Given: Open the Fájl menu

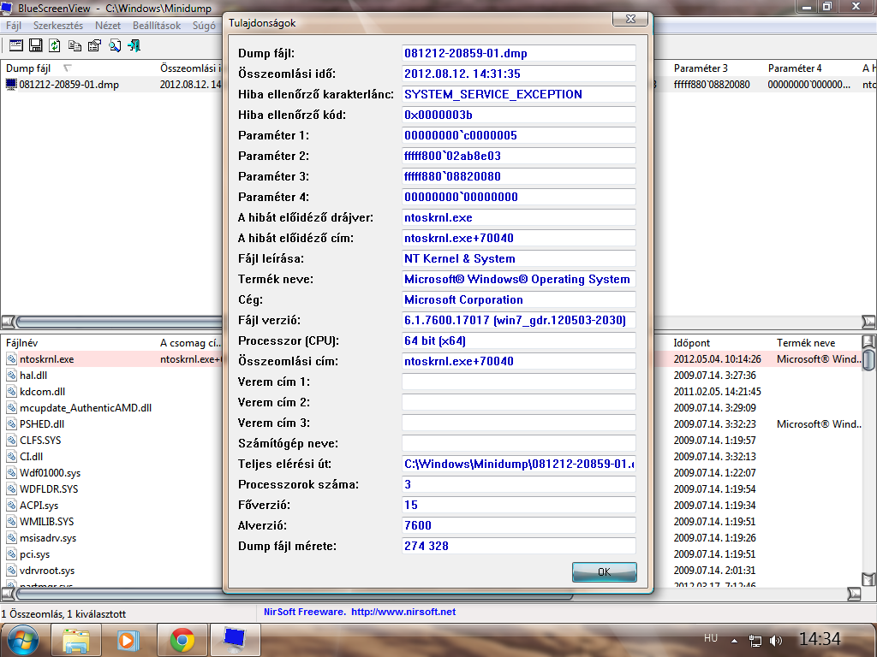Looking at the screenshot, I should pyautogui.click(x=14, y=26).
